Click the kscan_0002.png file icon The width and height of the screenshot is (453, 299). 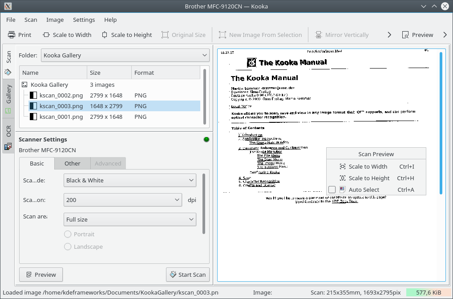point(33,95)
